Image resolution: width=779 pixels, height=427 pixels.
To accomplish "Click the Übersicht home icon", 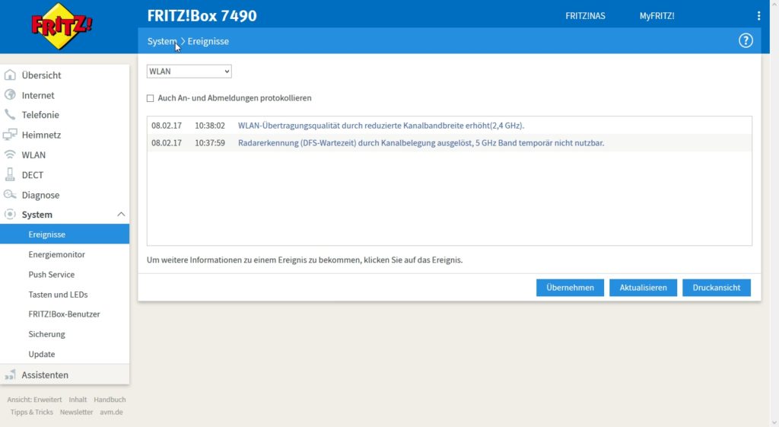I will [10, 75].
